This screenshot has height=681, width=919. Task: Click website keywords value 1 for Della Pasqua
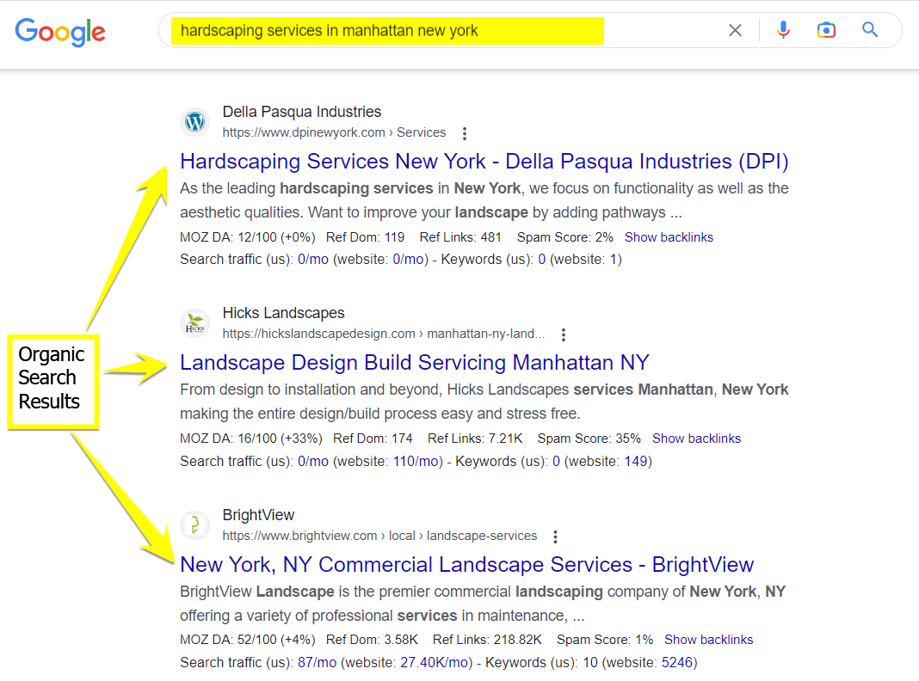tap(613, 260)
